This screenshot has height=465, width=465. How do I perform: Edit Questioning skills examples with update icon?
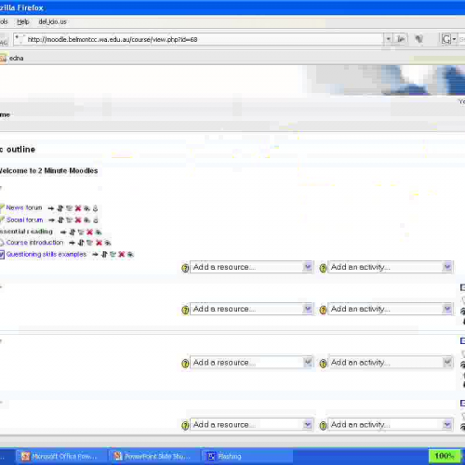tap(113, 255)
